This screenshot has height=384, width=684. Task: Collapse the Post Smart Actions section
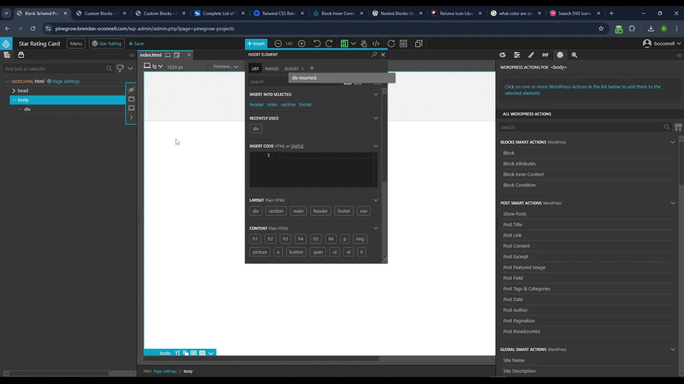[x=673, y=203]
